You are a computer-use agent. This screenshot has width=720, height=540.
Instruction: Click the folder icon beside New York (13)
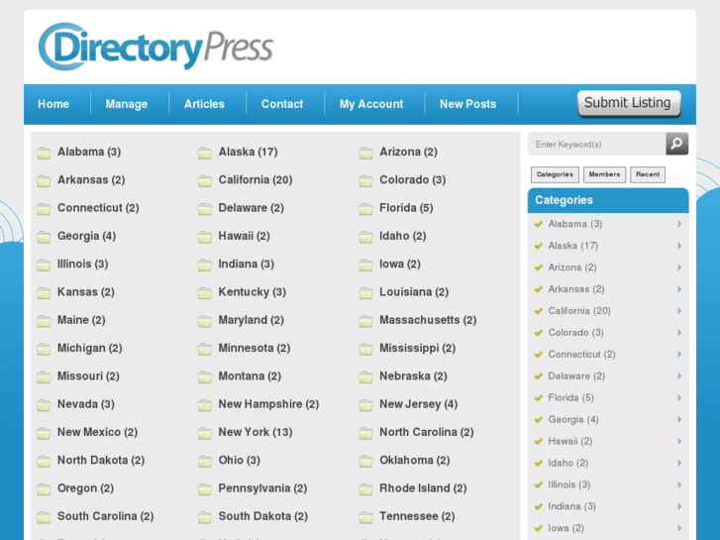click(205, 433)
